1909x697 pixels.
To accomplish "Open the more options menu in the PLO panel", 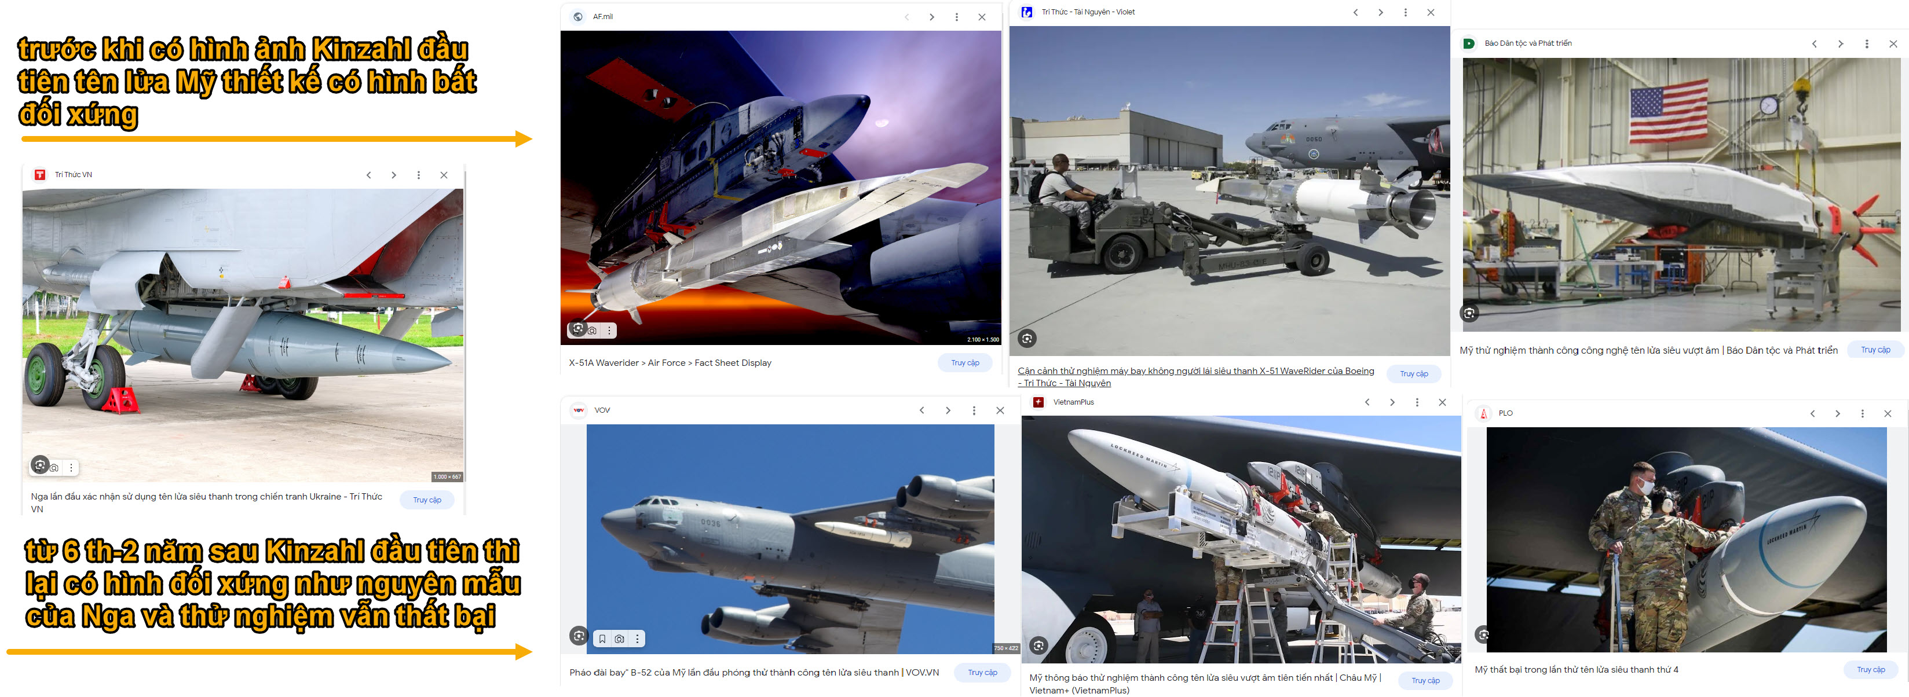I will tap(1862, 413).
